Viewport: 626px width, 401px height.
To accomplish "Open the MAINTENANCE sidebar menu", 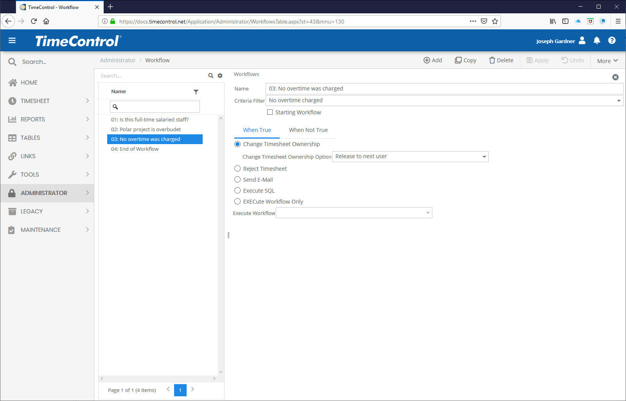I will [47, 230].
